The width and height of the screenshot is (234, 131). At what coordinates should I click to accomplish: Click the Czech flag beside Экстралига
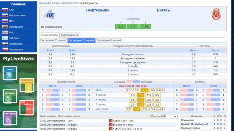(5, 49)
